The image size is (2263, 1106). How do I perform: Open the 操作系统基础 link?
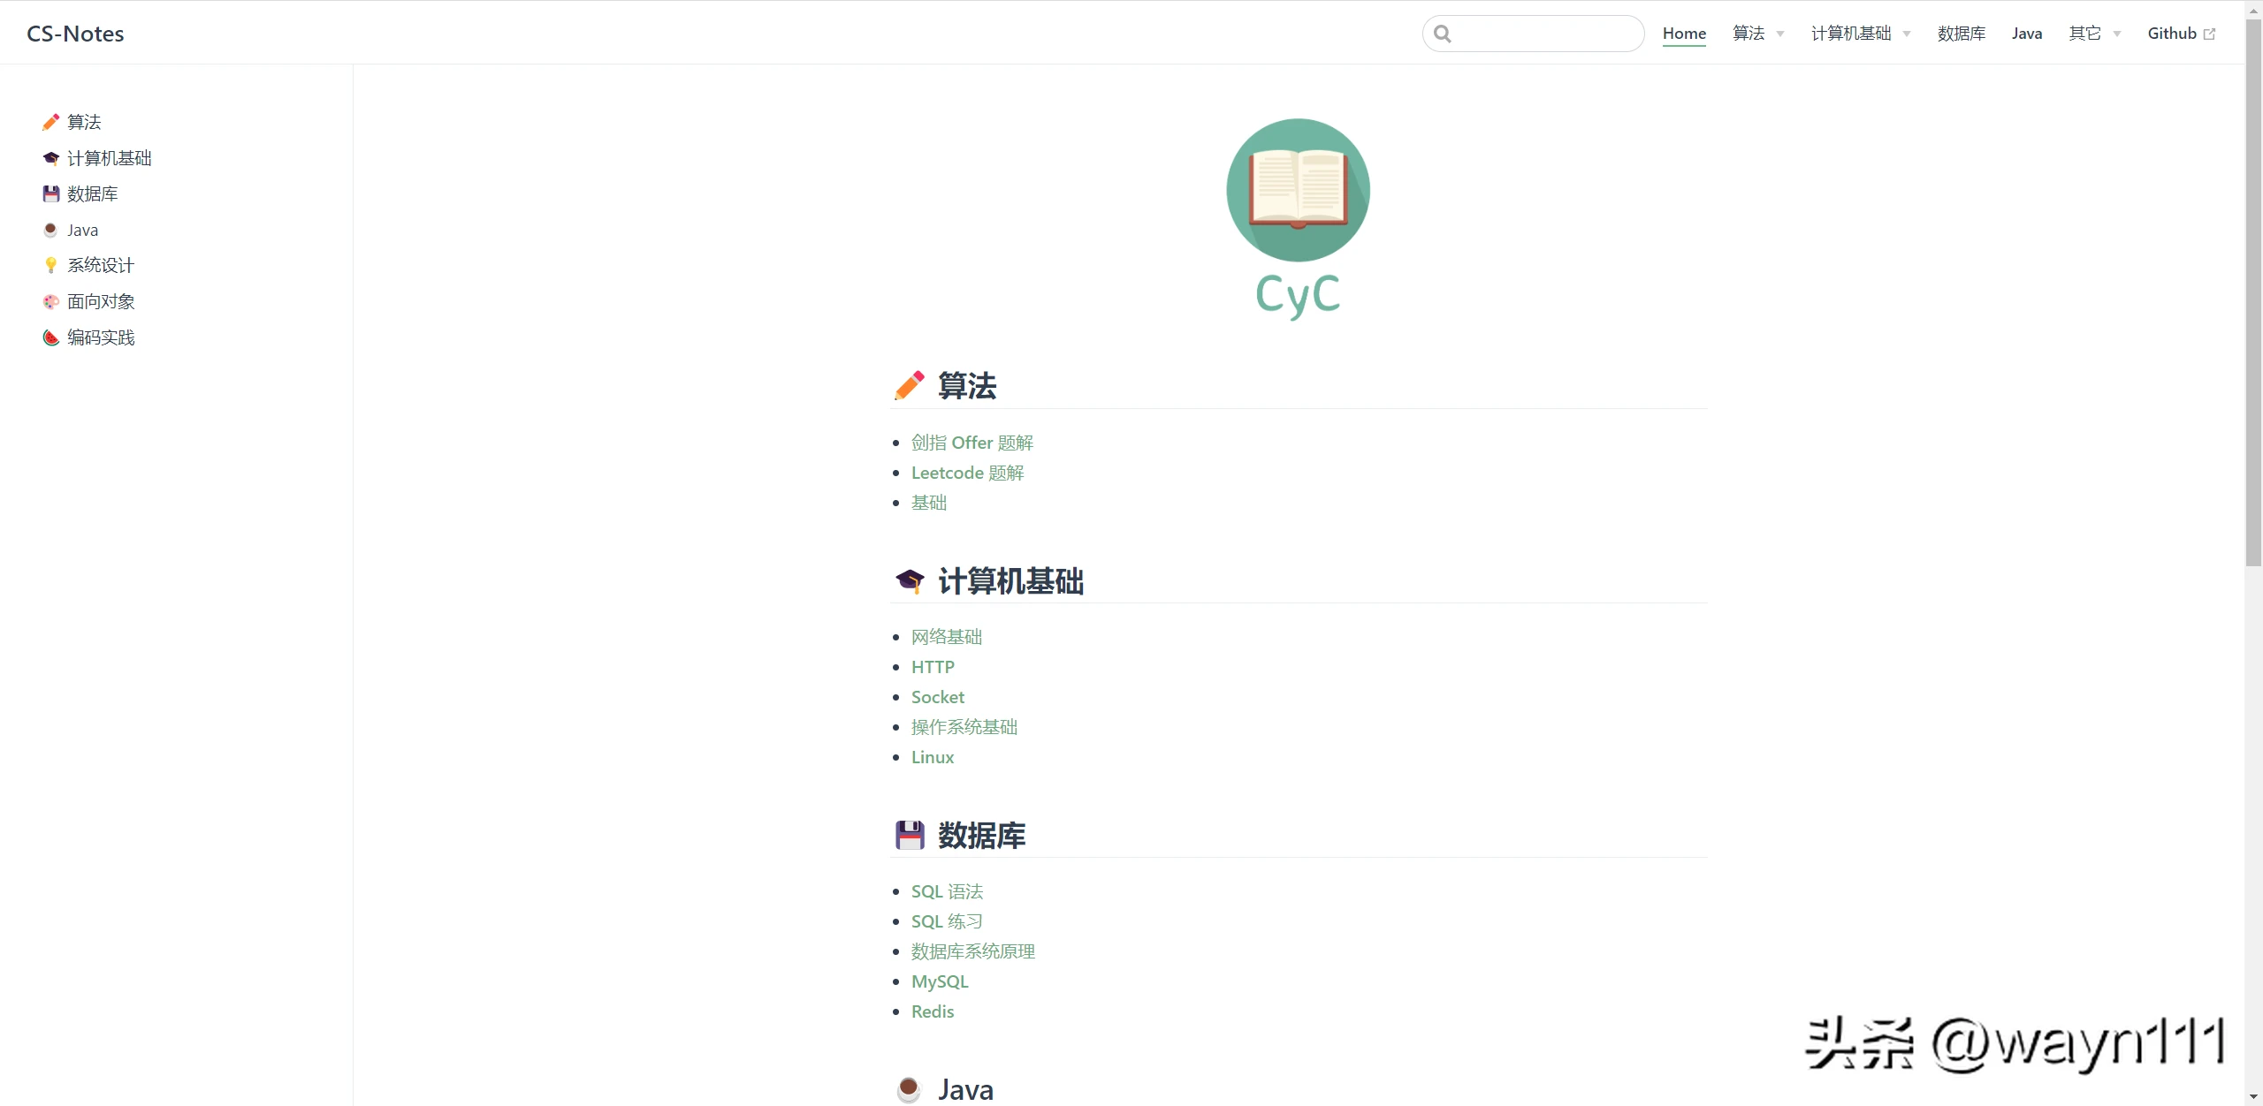click(964, 727)
